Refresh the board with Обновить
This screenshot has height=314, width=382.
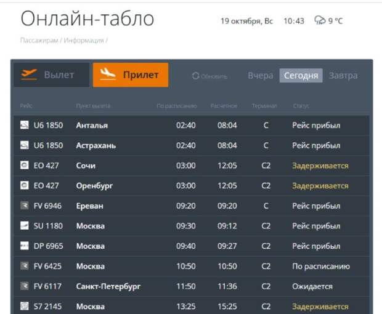pyautogui.click(x=209, y=76)
